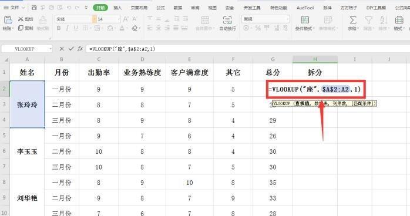Screen dimensions: 410x216
Task: Switch to the 插入 (Insert) tab
Action: (x=117, y=8)
